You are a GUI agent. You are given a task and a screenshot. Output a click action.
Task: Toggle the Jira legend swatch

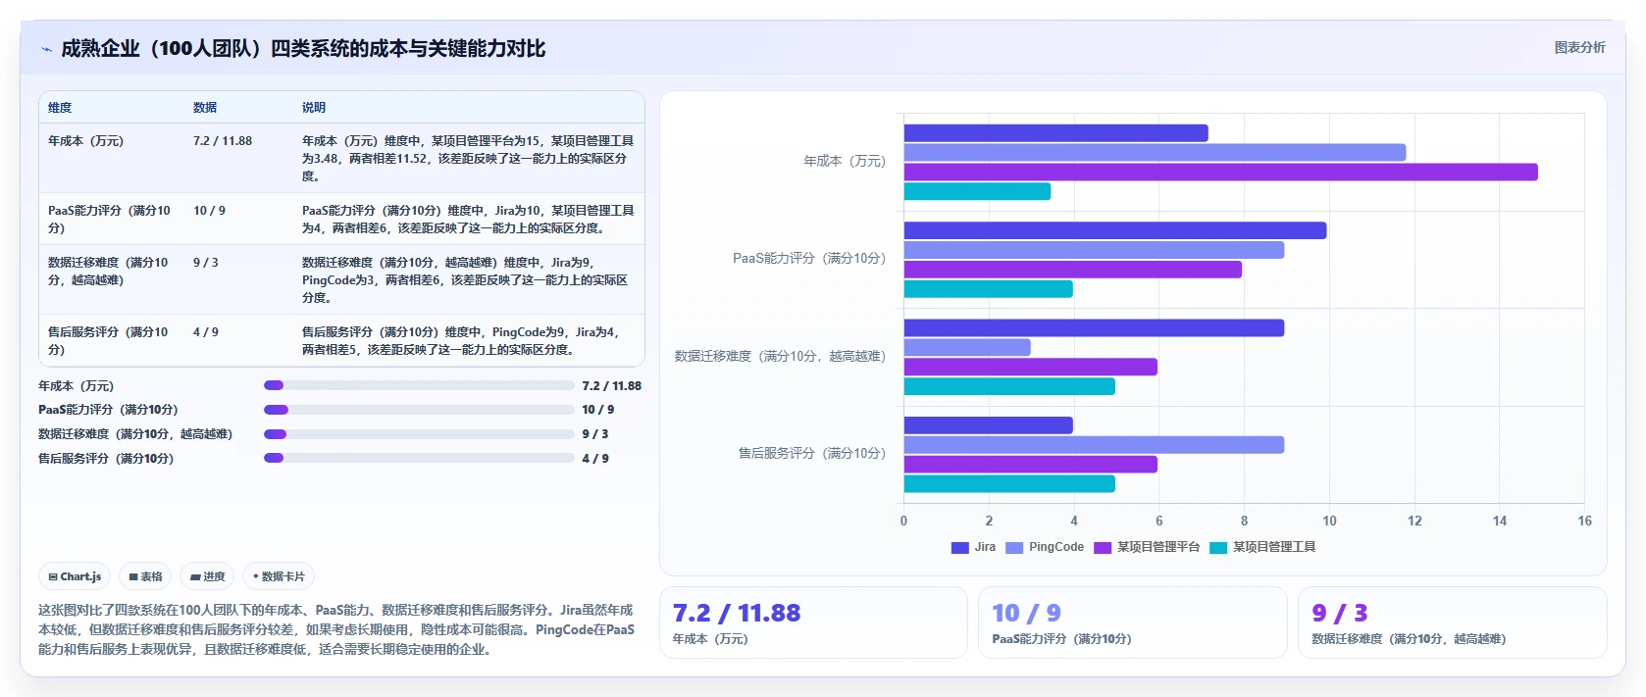pos(959,548)
